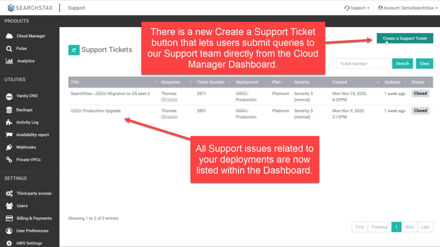Focus the Ticket Number search field
Image resolution: width=440 pixels, height=247 pixels.
[x=364, y=63]
